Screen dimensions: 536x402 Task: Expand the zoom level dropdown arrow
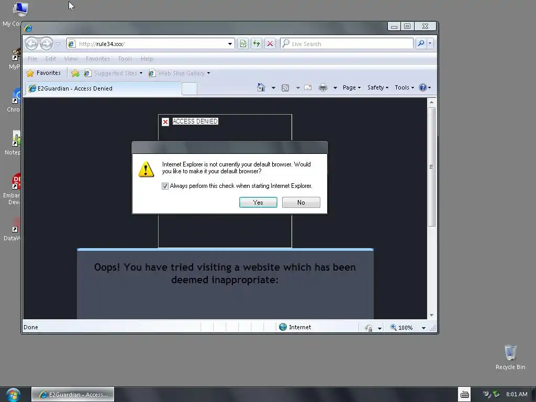tap(423, 328)
